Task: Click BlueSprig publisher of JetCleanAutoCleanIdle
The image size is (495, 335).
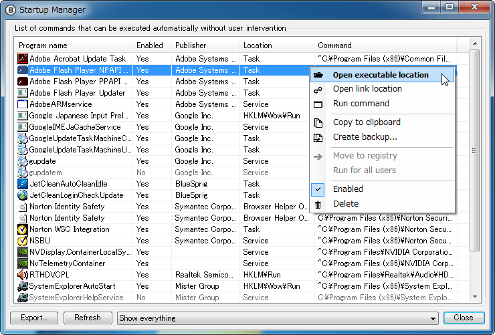Action: pos(191,184)
